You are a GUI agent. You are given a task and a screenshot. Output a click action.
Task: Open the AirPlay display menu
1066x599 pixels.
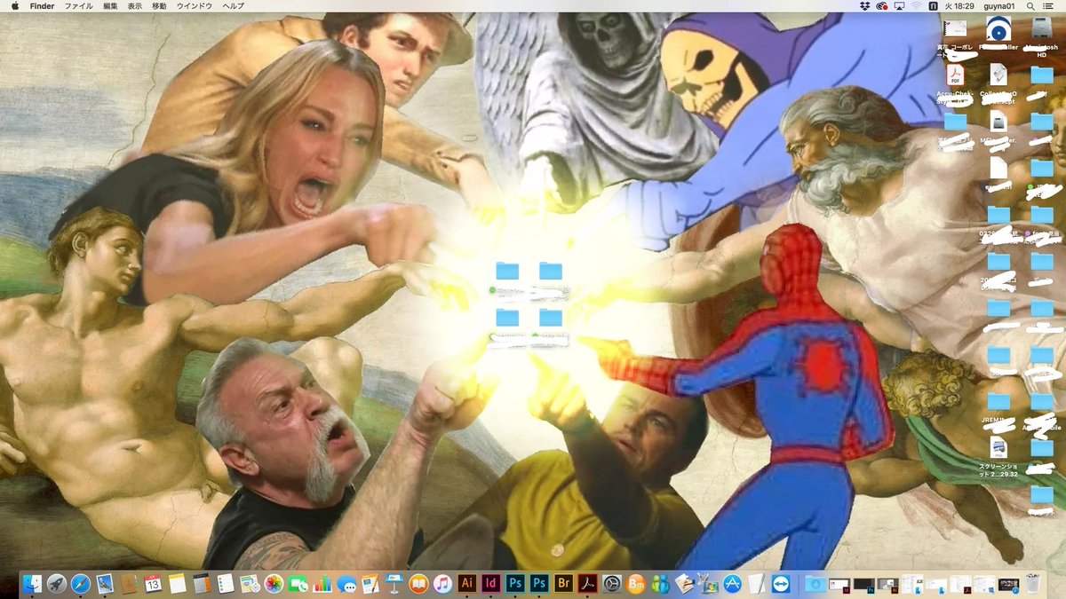tap(899, 6)
